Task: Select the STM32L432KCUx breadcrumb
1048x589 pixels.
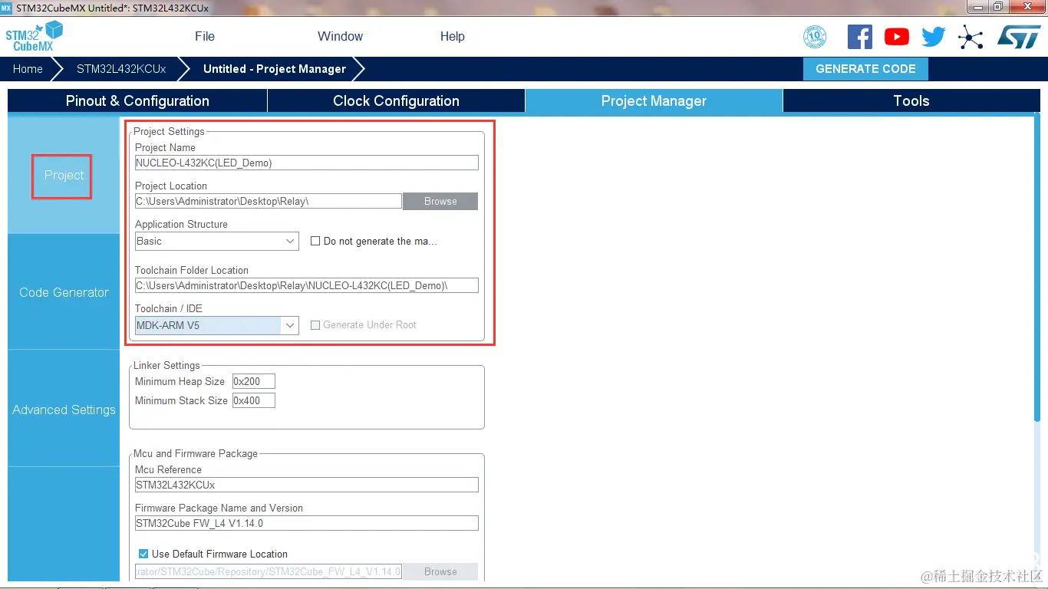Action: [x=121, y=69]
